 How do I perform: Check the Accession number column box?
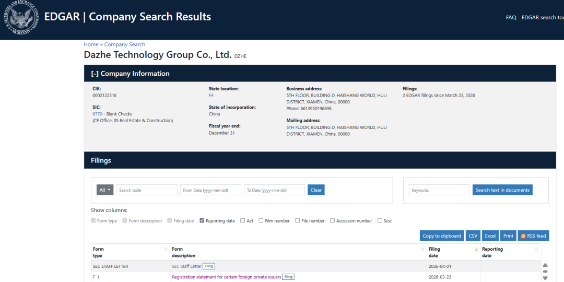tap(333, 221)
